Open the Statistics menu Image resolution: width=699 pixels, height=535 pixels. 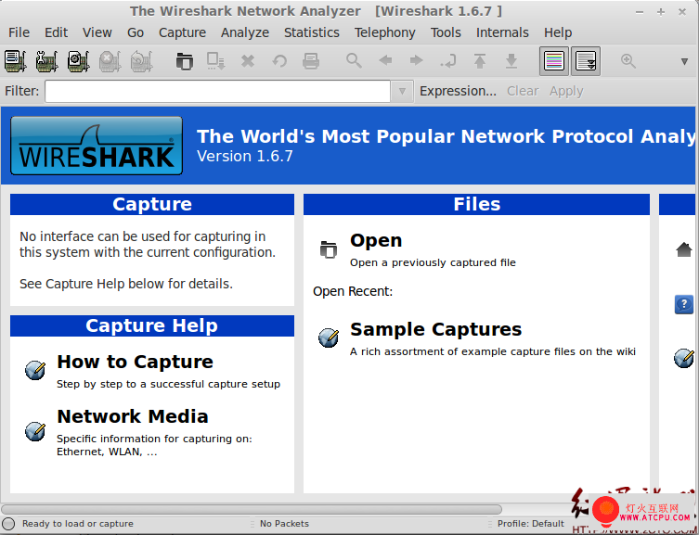[312, 32]
